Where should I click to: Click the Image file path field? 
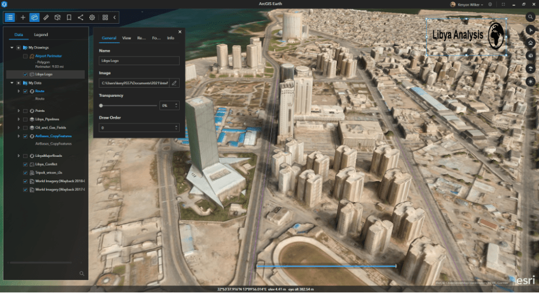tap(134, 83)
